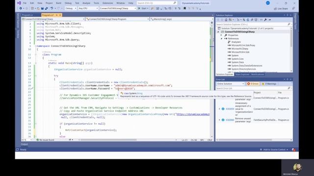Close the active Program.cs tab
The image size is (314, 176).
coord(60,15)
